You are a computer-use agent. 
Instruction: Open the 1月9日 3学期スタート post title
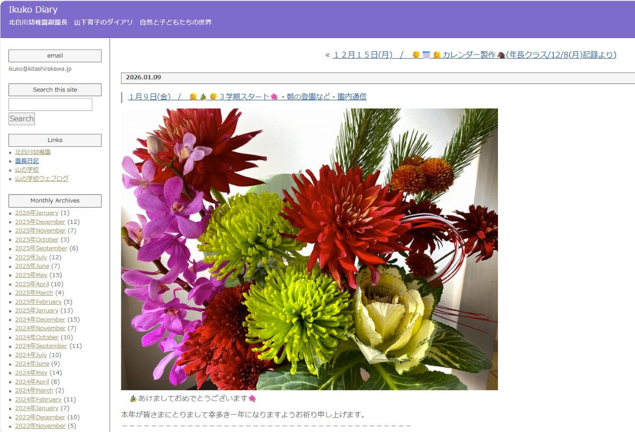pyautogui.click(x=248, y=97)
